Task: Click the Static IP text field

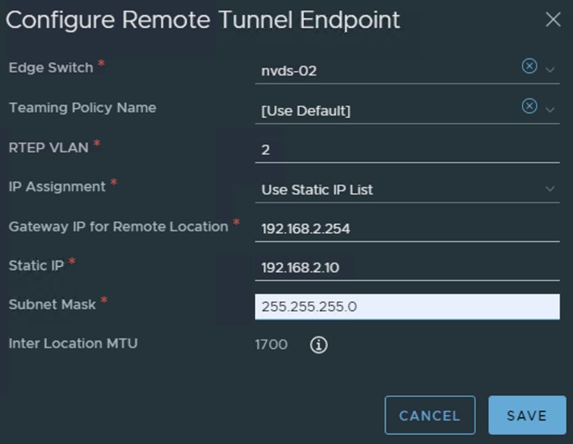Action: click(x=406, y=268)
